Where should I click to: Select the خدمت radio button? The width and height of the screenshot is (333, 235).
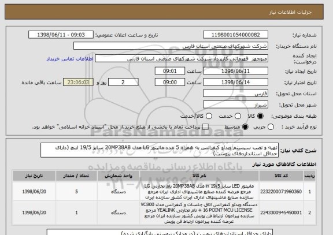coord(238,116)
